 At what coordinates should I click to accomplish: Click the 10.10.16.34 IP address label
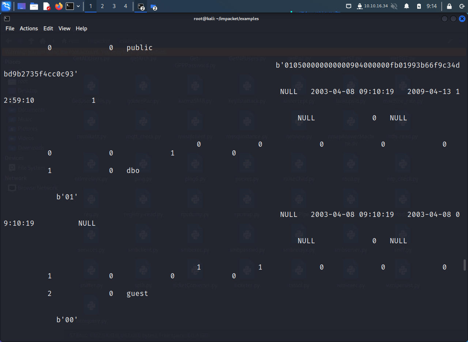(x=376, y=6)
